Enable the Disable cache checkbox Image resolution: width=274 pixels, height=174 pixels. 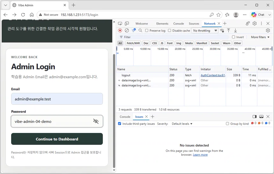click(x=169, y=30)
